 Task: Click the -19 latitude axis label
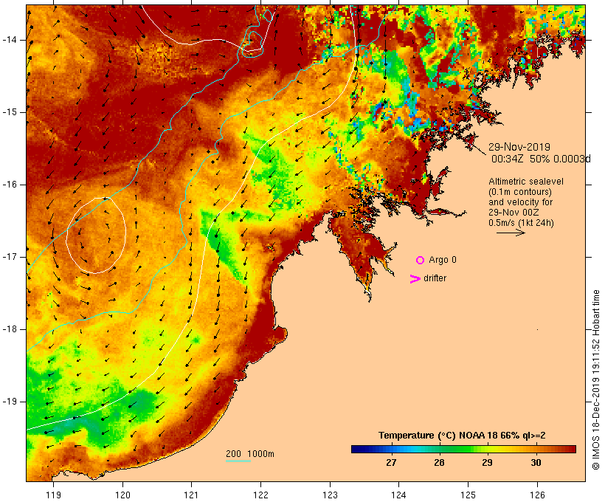pos(10,402)
